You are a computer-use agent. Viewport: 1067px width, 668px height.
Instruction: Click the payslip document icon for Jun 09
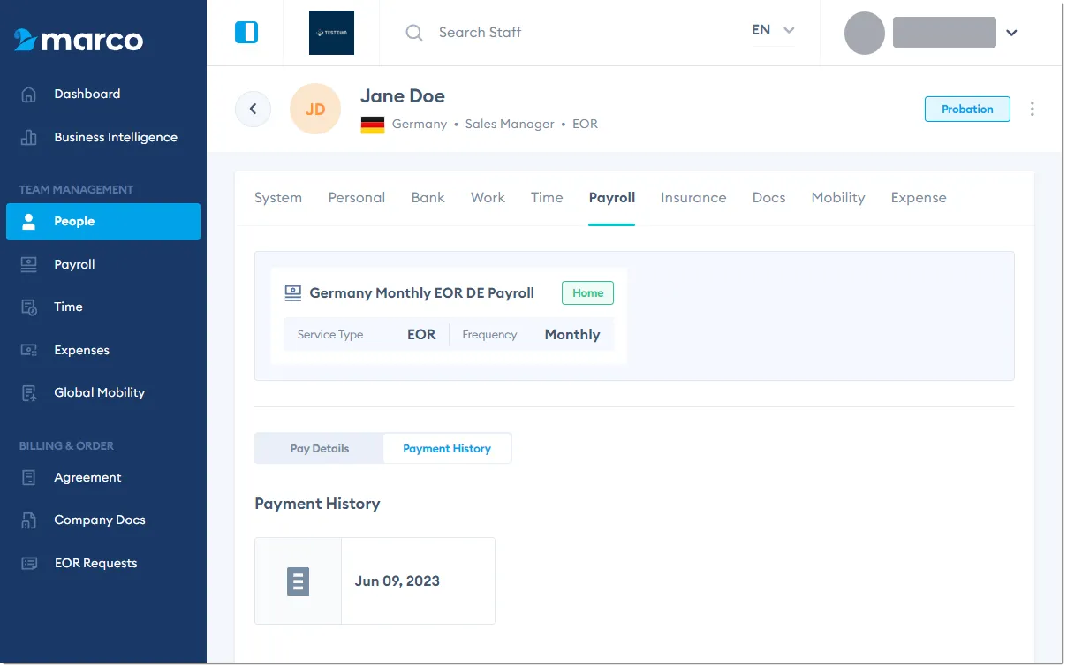(x=298, y=581)
